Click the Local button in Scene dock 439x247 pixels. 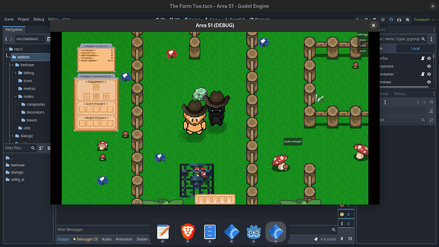[415, 48]
